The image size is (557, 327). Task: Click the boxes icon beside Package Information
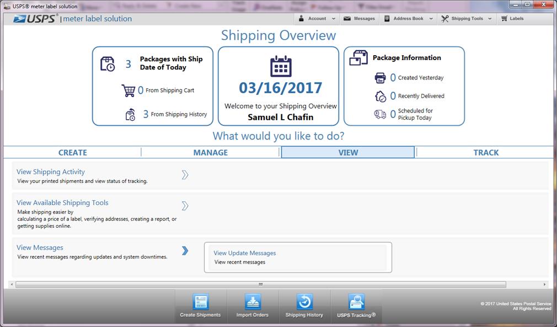point(358,58)
